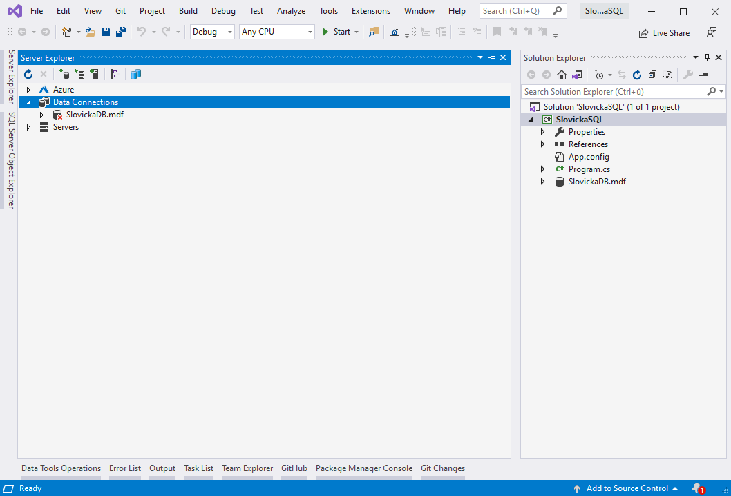Open the Extensions menu
Viewport: 731px width, 496px height.
(x=370, y=11)
